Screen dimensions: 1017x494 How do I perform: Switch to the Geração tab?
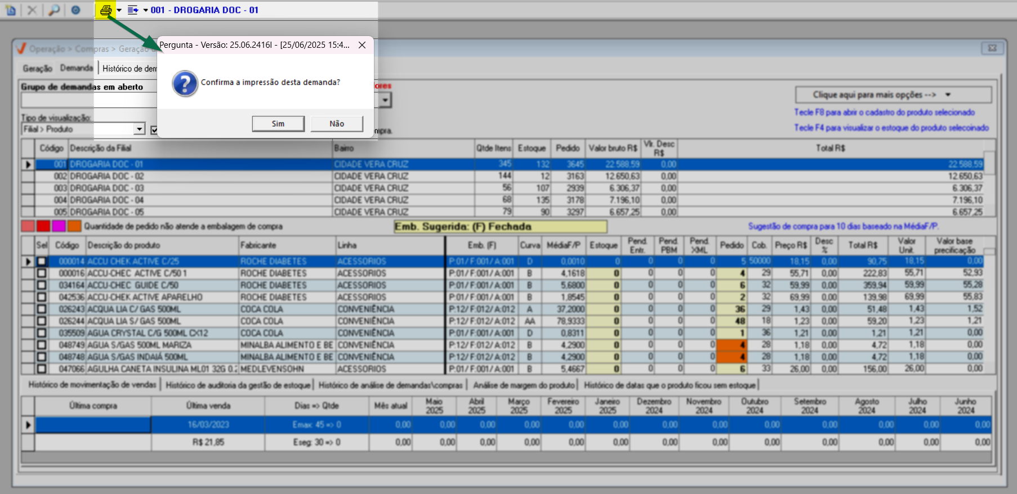coord(38,69)
